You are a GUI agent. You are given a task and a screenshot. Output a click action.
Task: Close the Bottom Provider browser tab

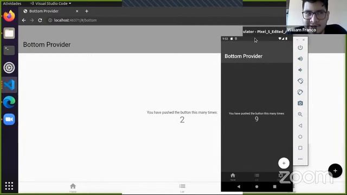coord(77,11)
